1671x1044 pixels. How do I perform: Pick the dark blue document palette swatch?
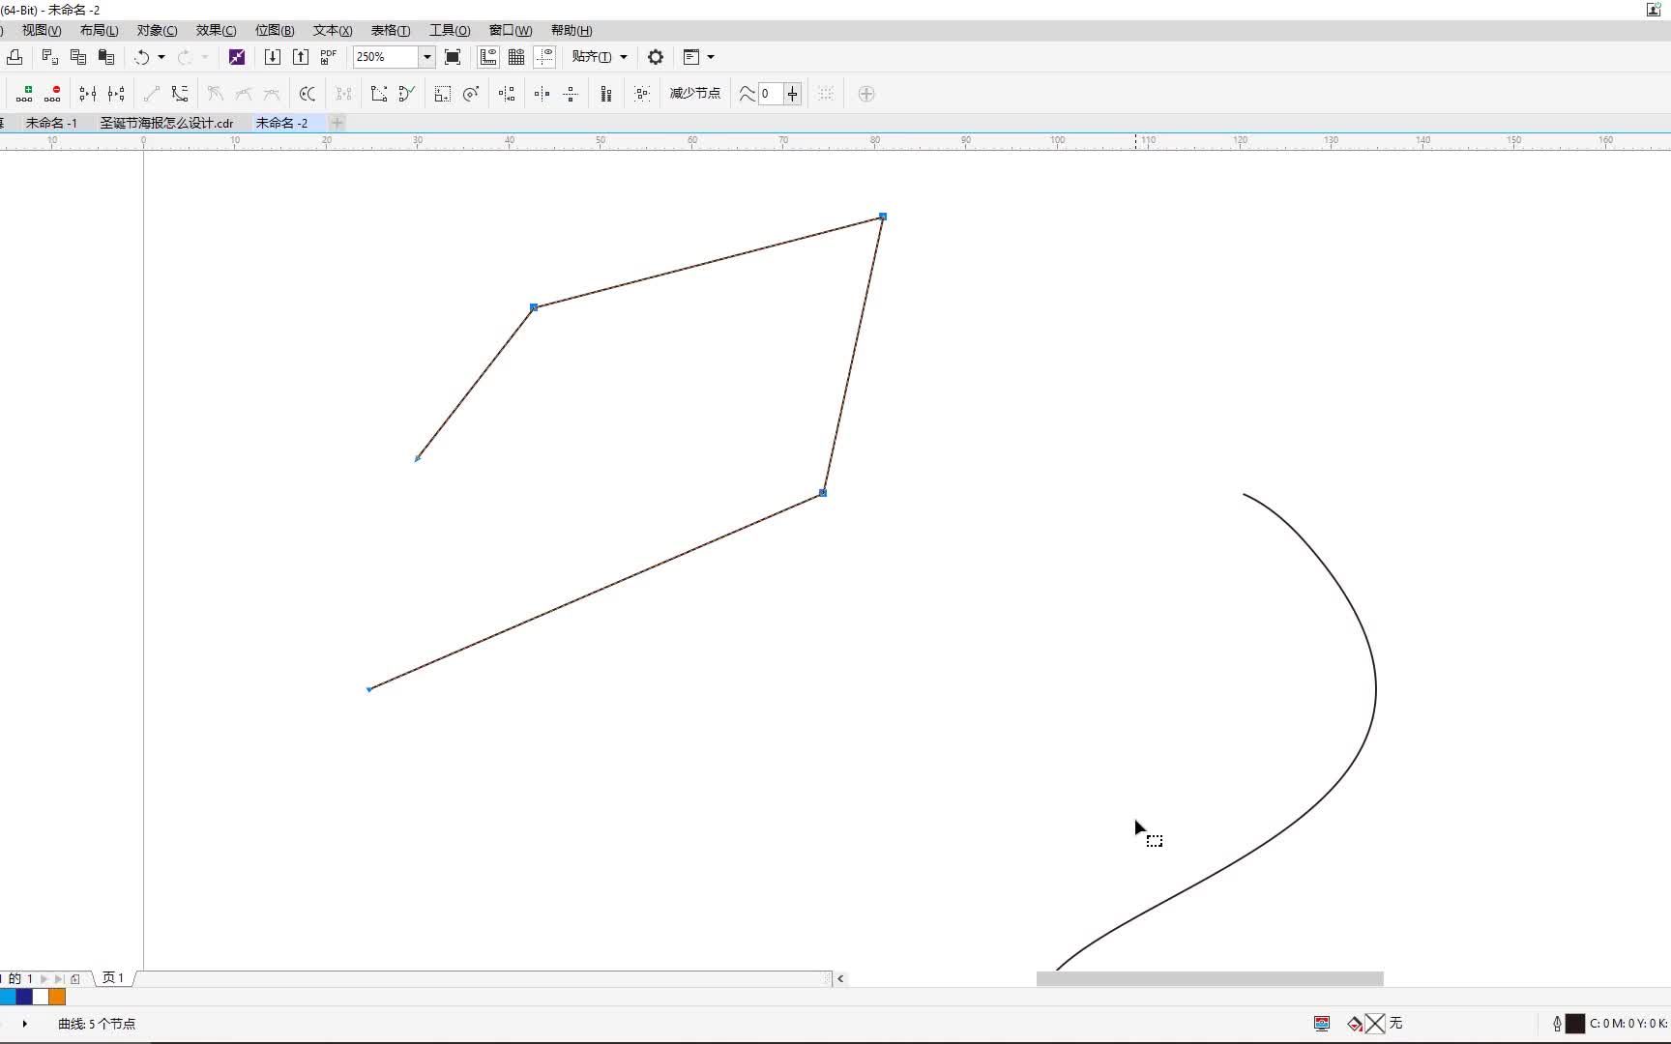tap(24, 997)
